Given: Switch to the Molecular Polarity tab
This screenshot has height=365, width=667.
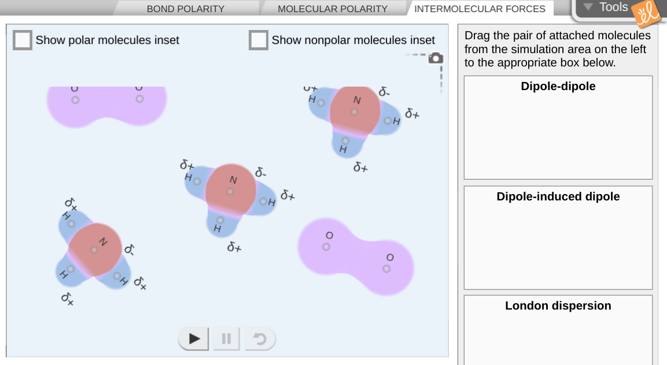Looking at the screenshot, I should (333, 9).
